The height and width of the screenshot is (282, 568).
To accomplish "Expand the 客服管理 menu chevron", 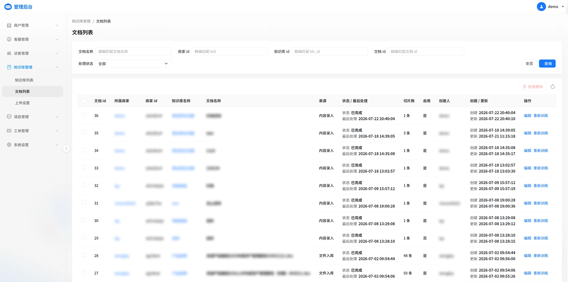I will [57, 39].
